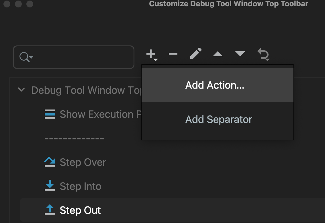The width and height of the screenshot is (325, 223).
Task: Collapse the Debug Tool Window Top node
Action: (21, 89)
